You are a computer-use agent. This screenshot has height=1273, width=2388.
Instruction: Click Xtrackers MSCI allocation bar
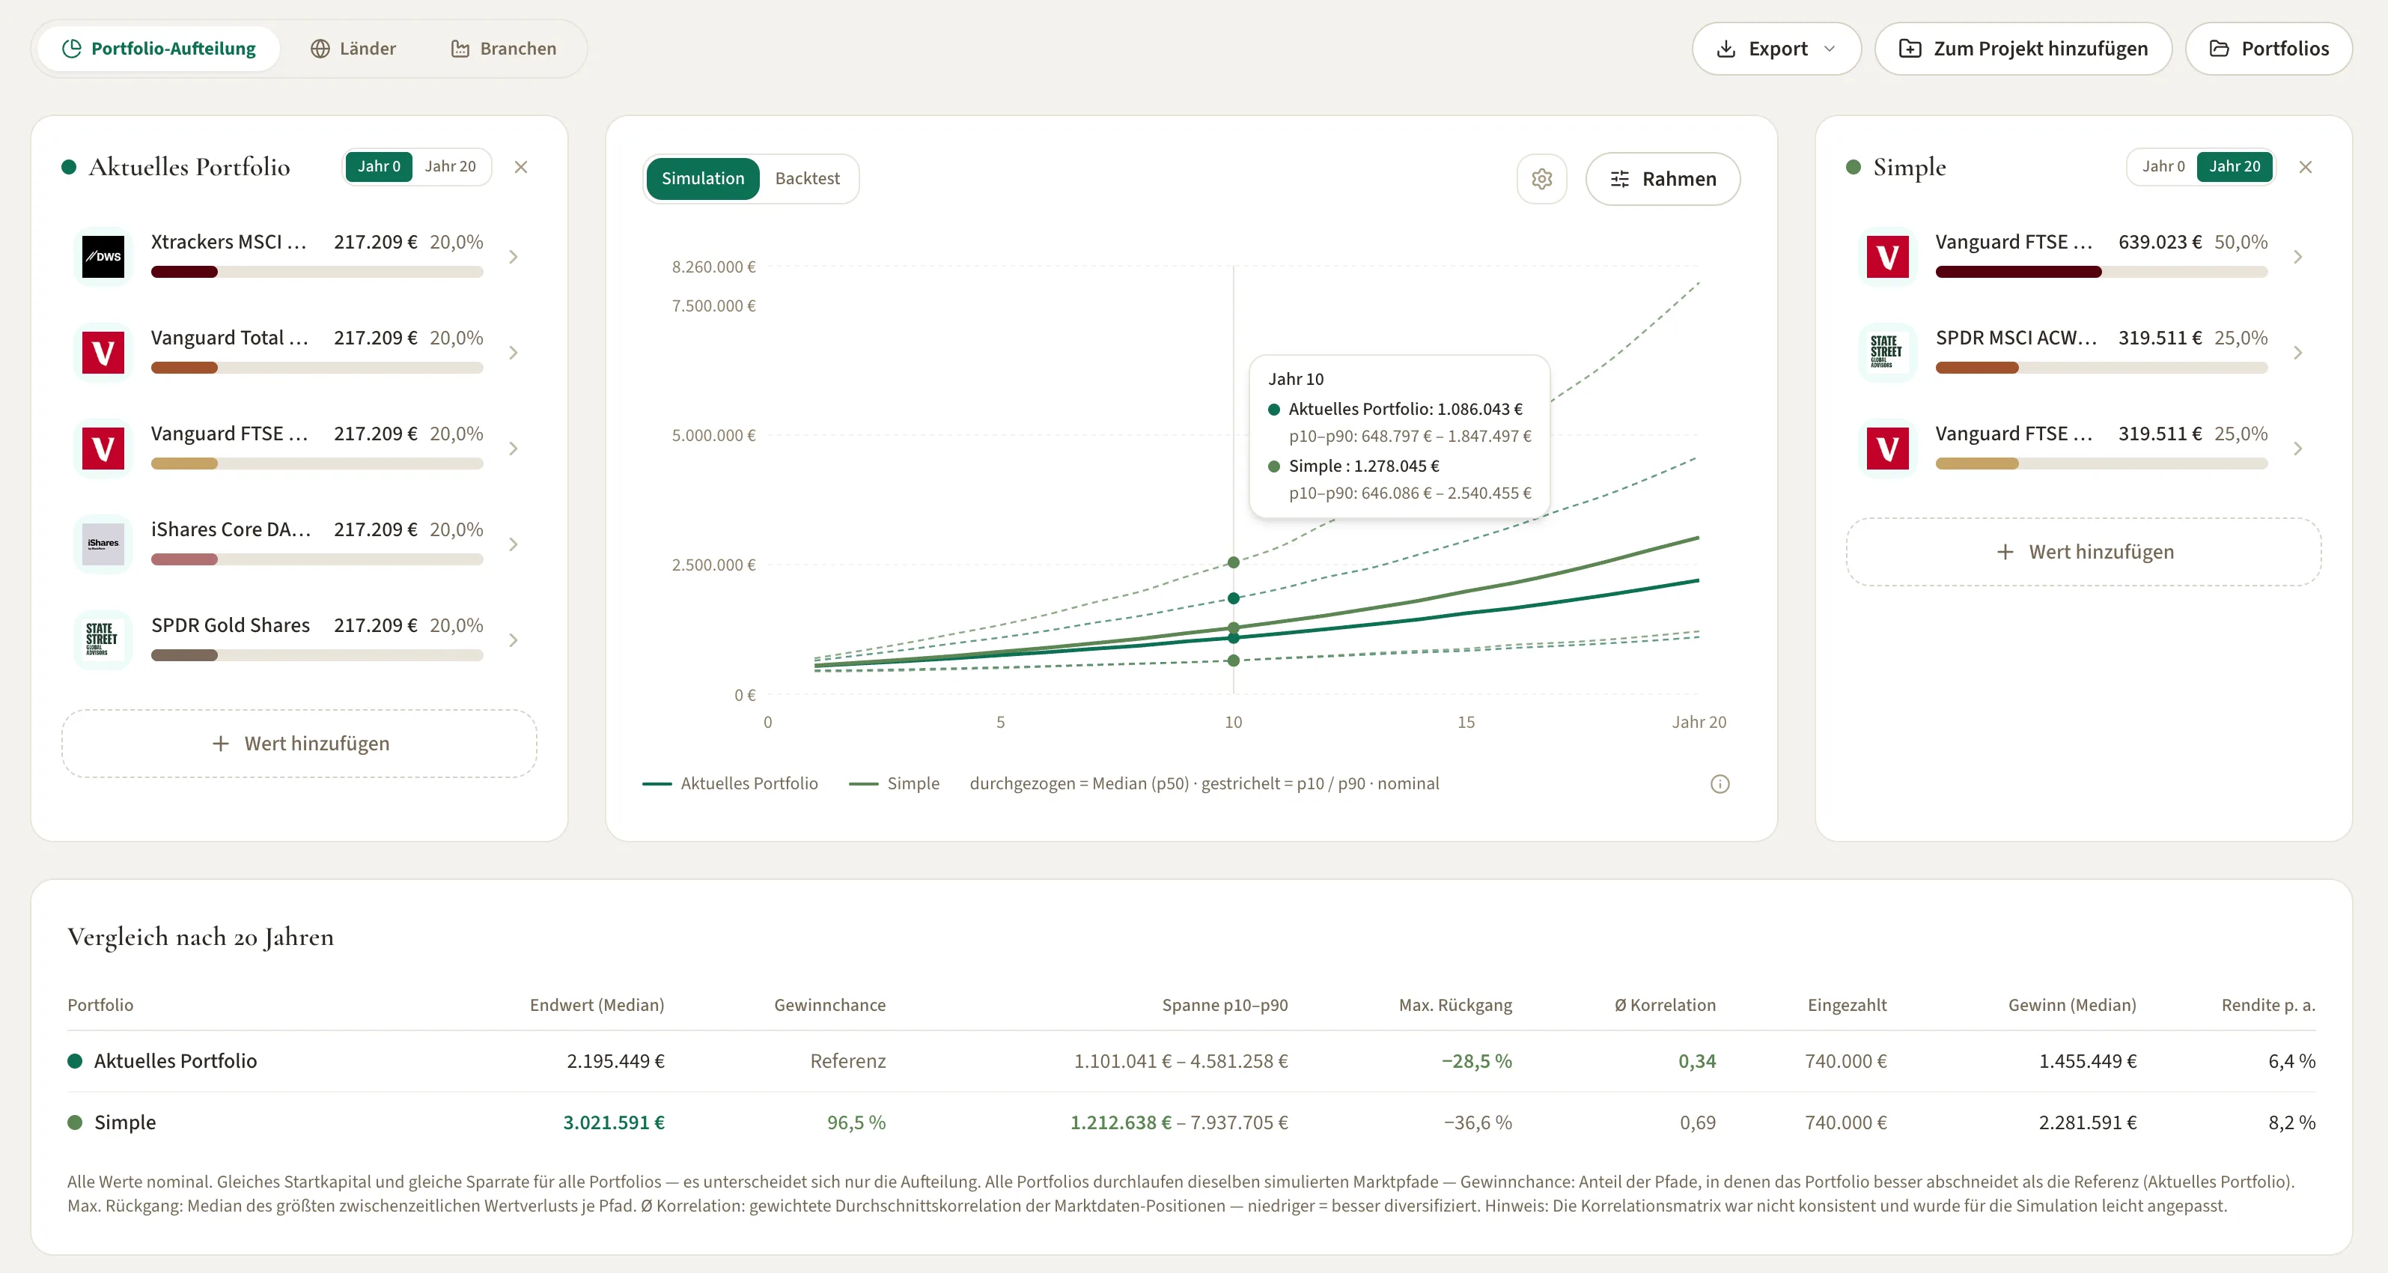pyautogui.click(x=317, y=272)
